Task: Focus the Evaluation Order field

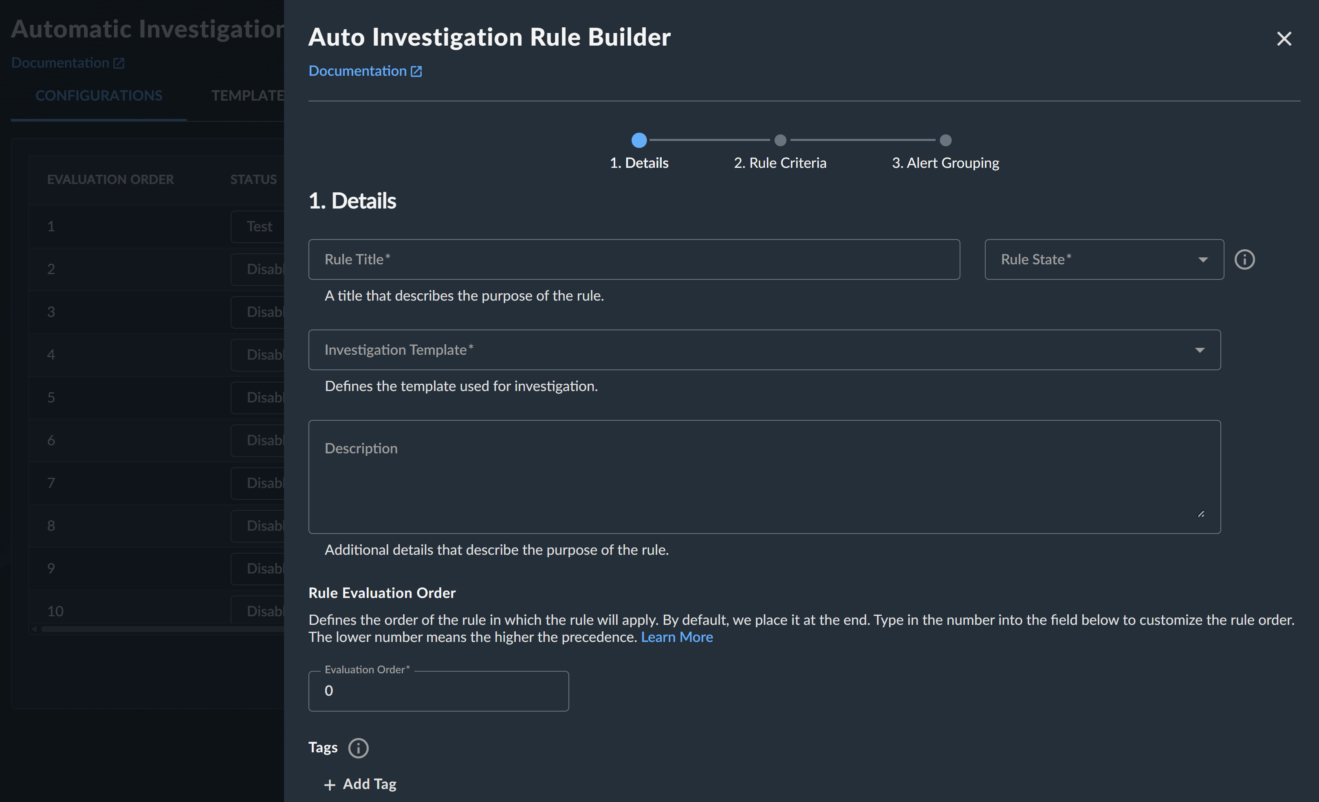Action: 438,691
